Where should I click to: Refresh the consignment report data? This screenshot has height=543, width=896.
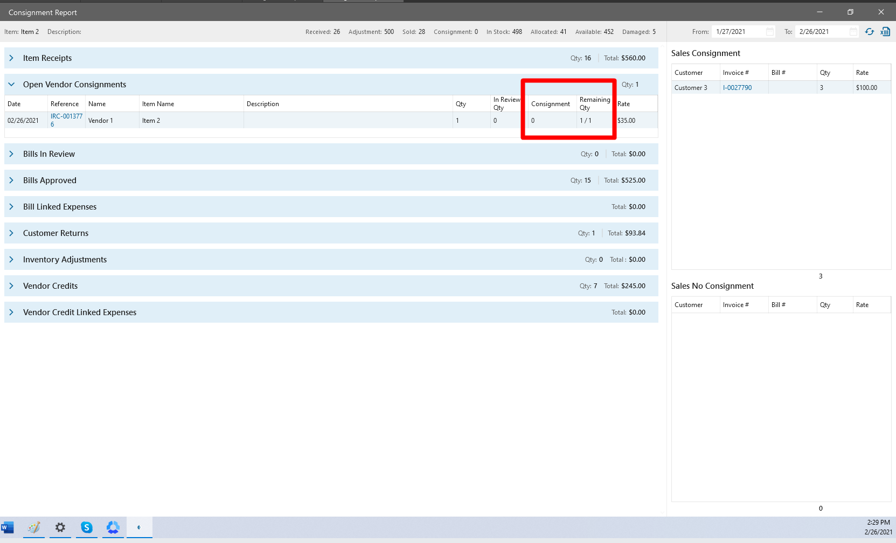[x=870, y=32]
